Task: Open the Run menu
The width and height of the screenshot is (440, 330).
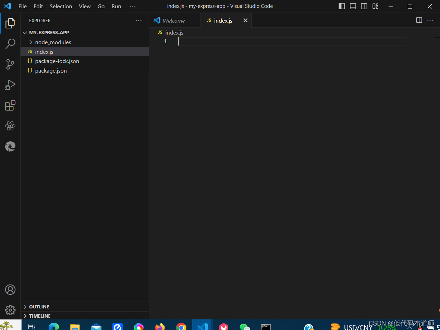Action: (117, 6)
